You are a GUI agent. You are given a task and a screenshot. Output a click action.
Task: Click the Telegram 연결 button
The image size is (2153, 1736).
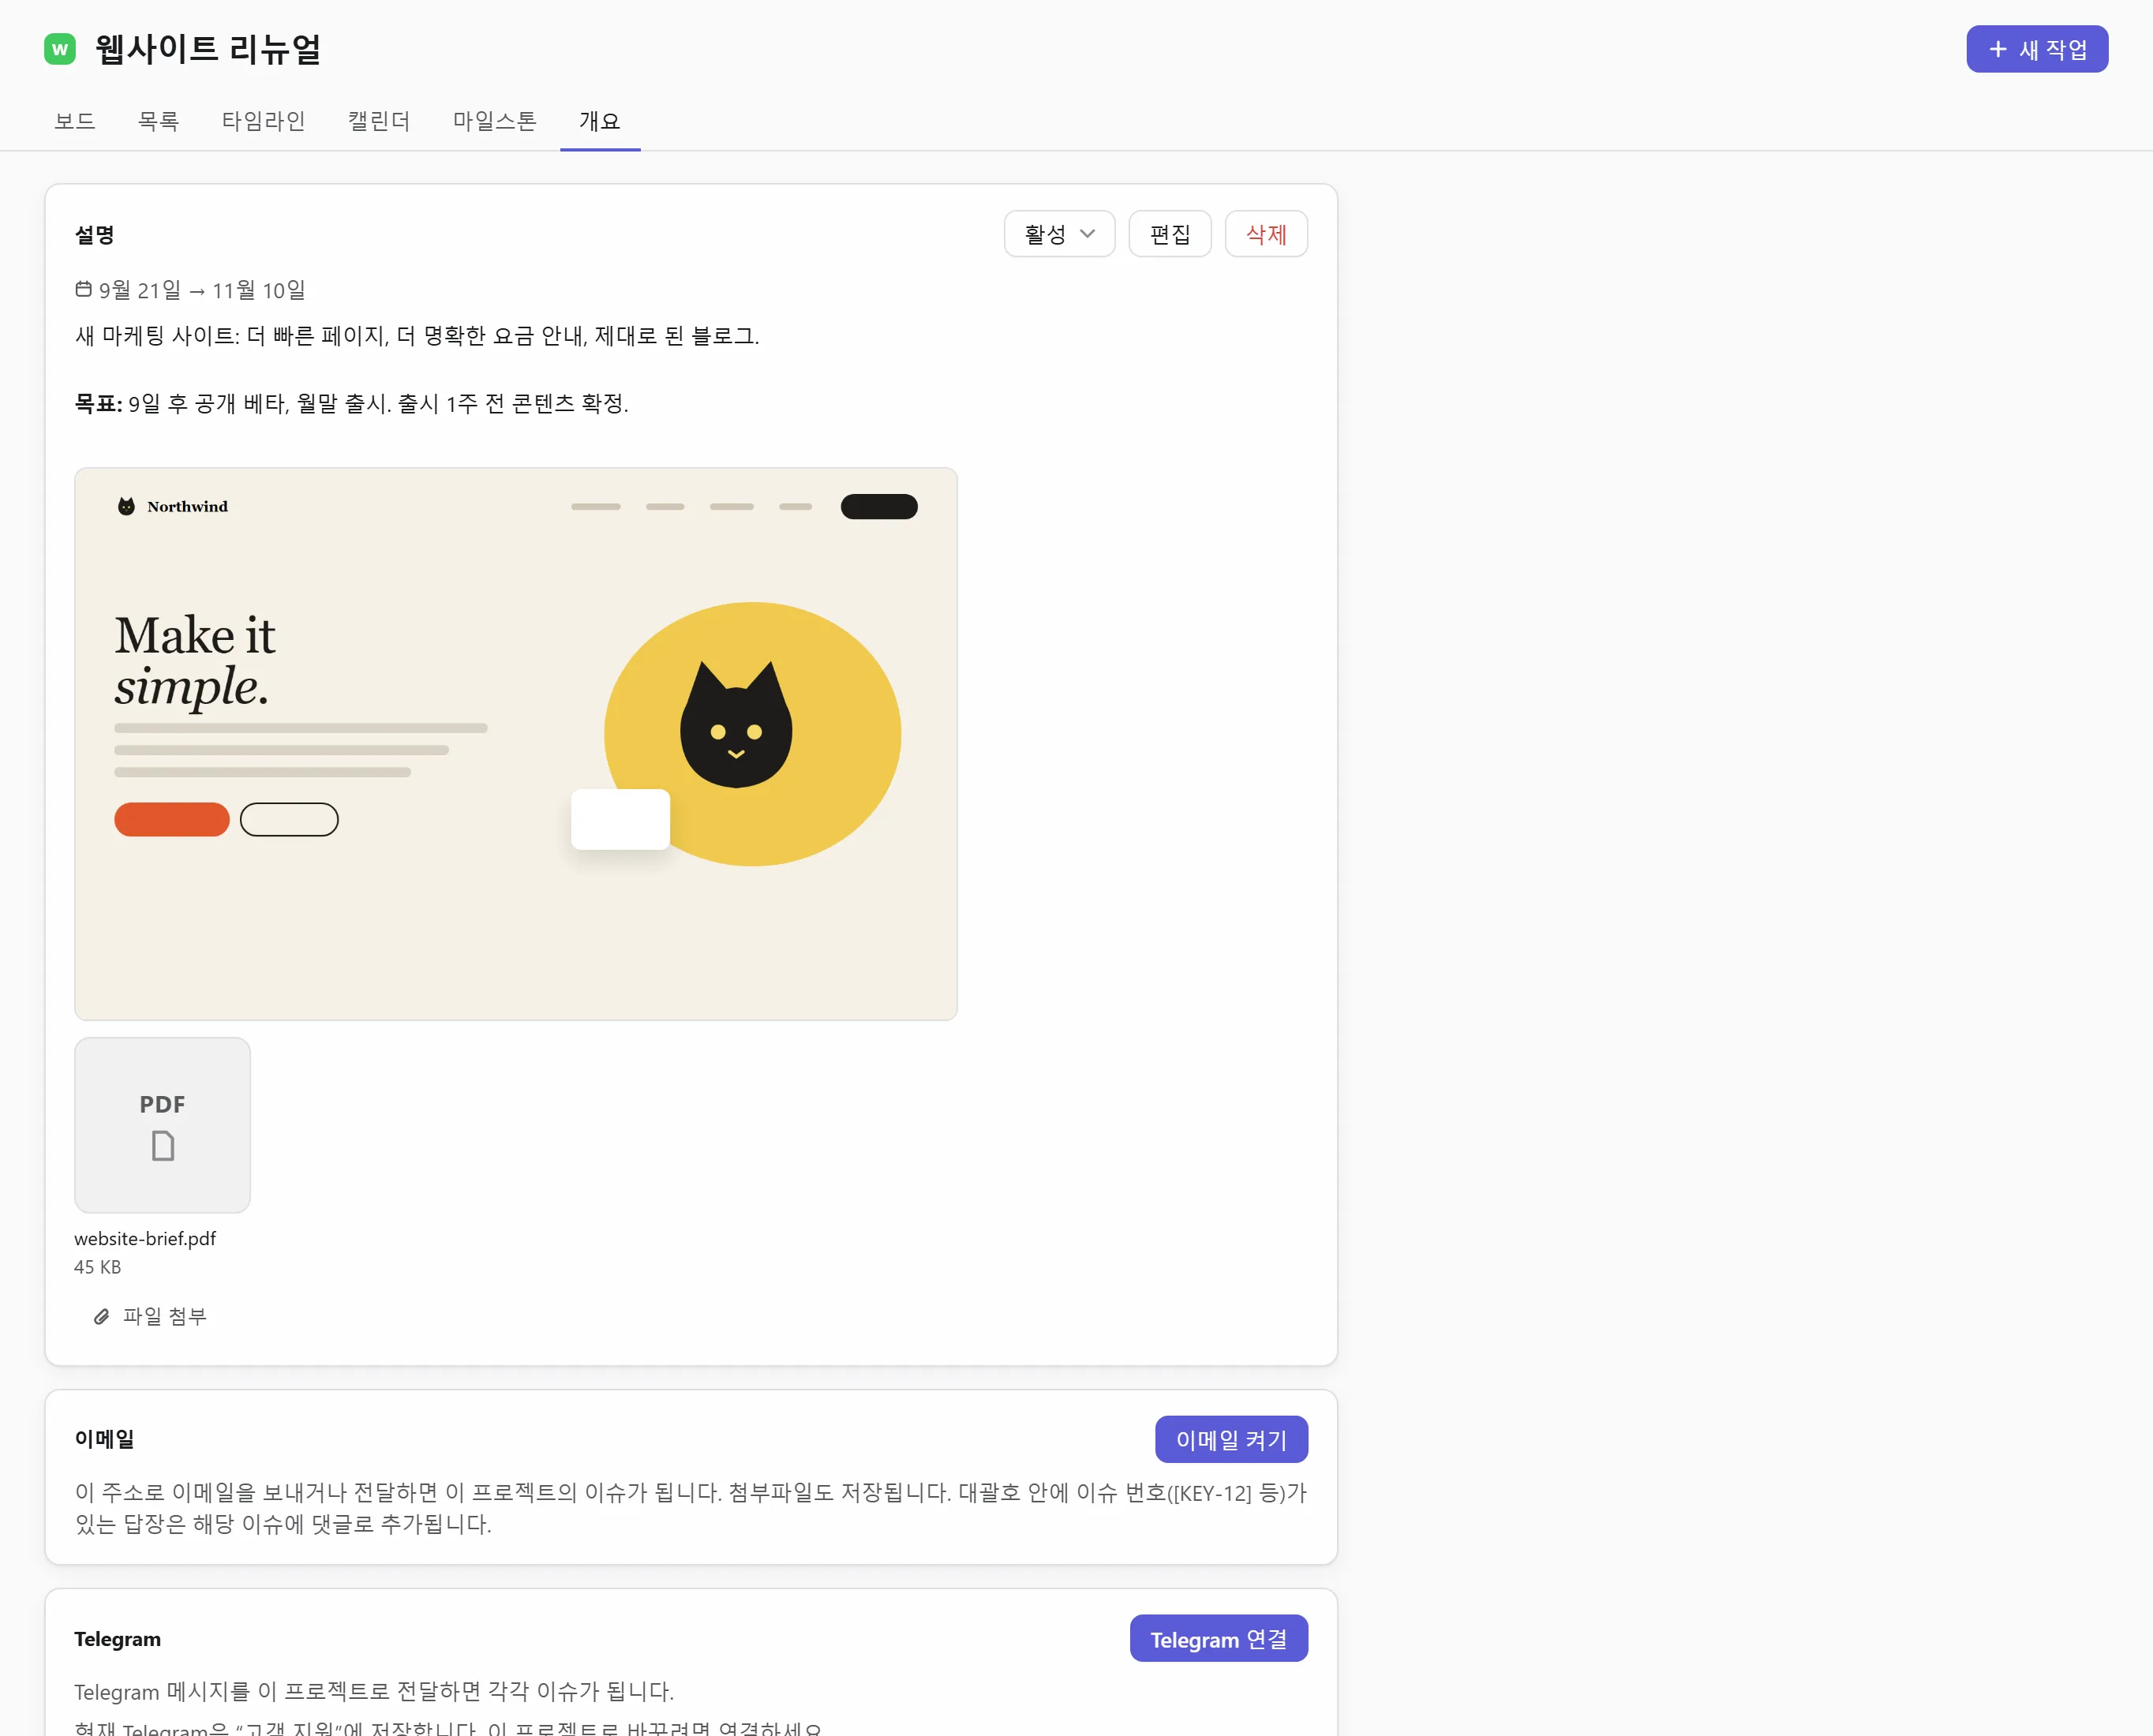(x=1218, y=1639)
